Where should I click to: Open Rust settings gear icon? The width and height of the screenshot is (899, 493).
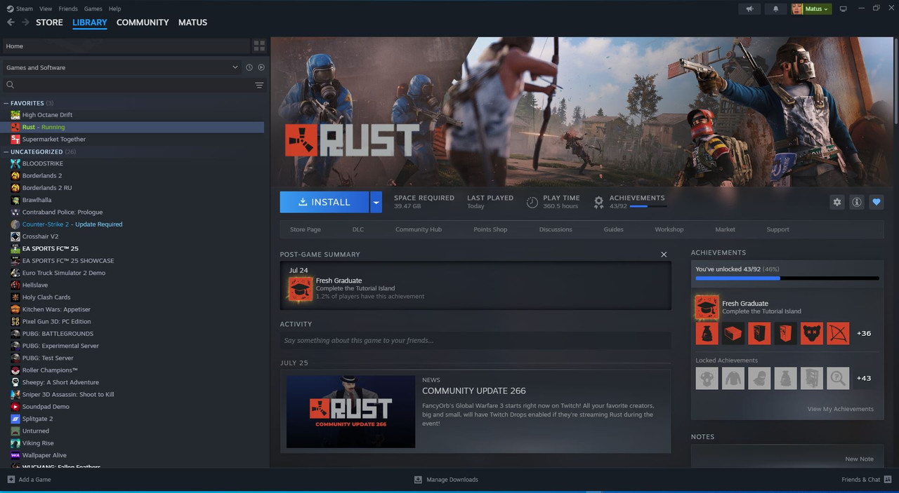[x=836, y=202]
